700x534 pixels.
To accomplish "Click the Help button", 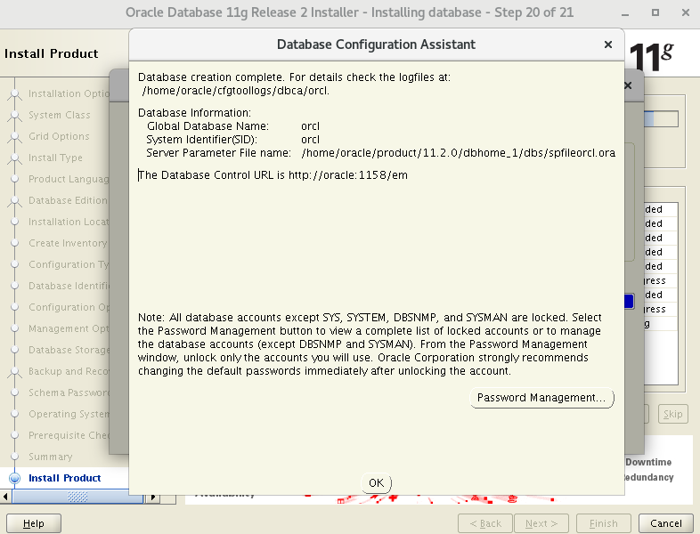I will [x=34, y=523].
